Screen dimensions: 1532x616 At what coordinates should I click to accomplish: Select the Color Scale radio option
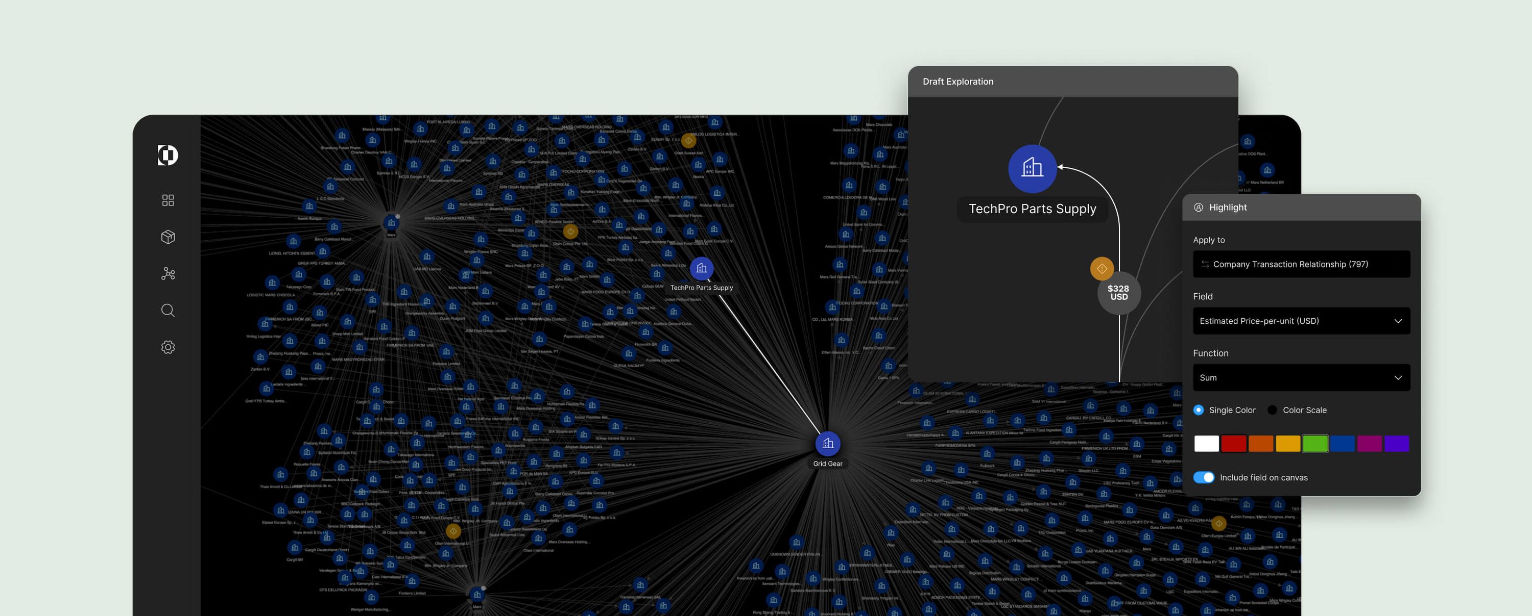1272,410
